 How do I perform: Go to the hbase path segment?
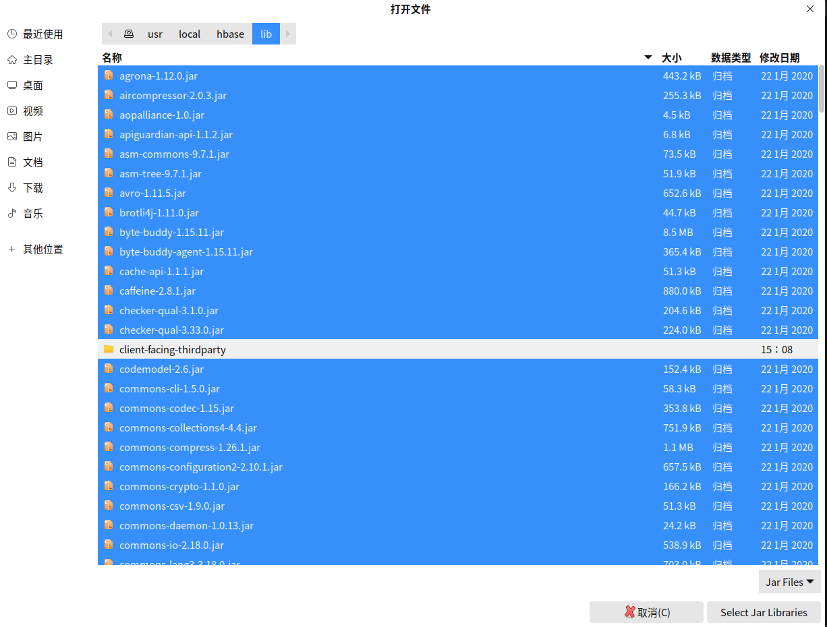point(231,34)
